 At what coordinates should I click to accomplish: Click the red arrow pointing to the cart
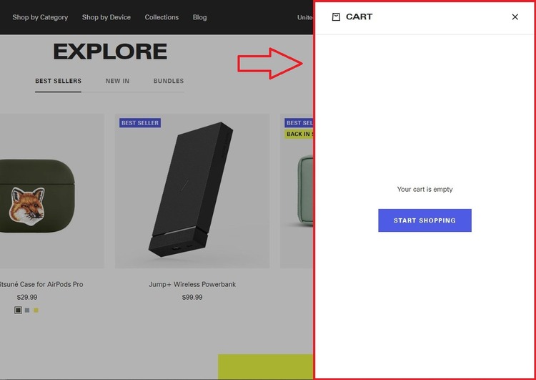click(272, 63)
